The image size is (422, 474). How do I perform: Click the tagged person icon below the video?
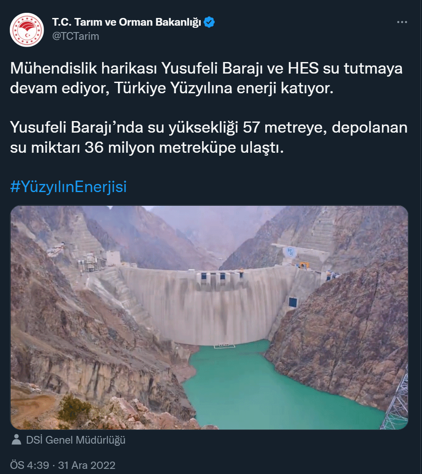[x=16, y=439]
